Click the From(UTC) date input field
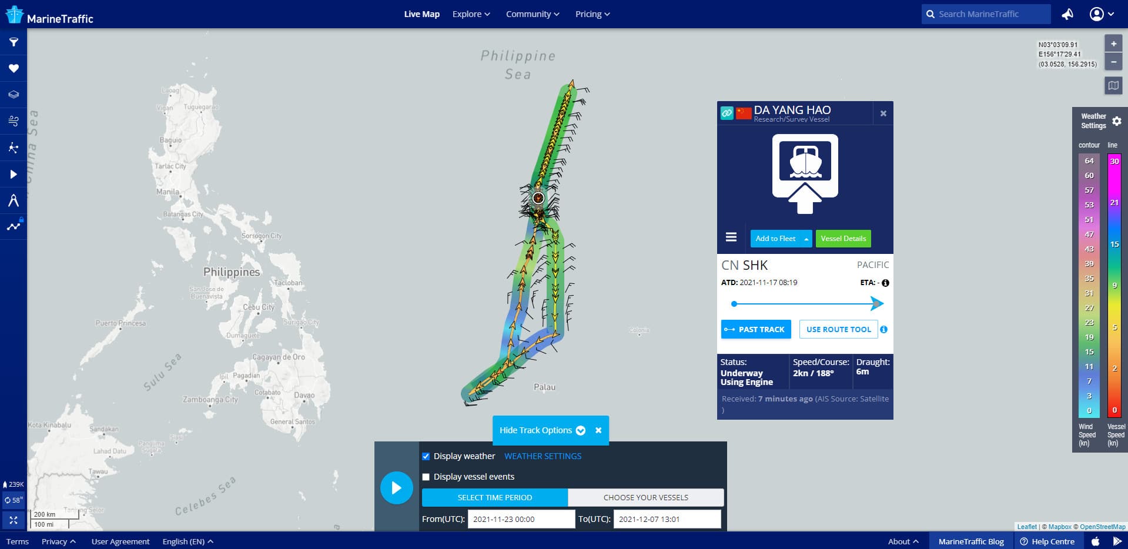 521,519
